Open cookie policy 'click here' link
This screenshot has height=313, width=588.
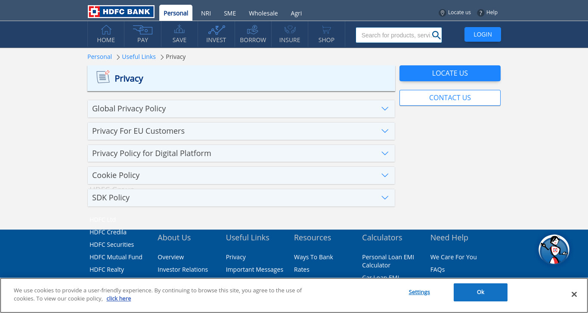click(x=119, y=298)
